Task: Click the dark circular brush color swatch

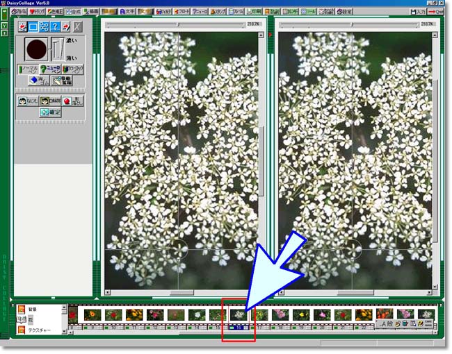Action: [36, 49]
